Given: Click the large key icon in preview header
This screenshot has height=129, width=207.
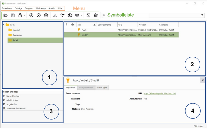Looking at the screenshot, I should [x=68, y=80].
